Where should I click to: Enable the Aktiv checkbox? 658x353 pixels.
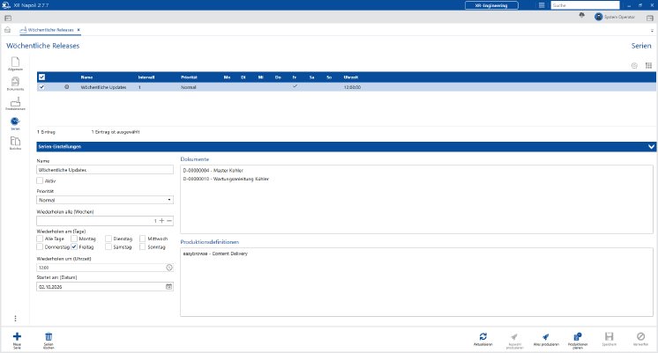click(40, 180)
